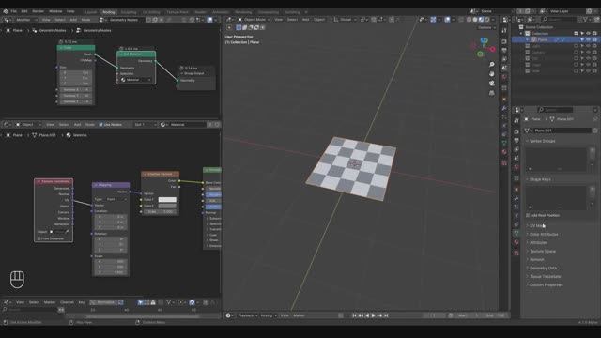Toggle Collection visibility eye in outliner
The image size is (601, 338).
[589, 34]
